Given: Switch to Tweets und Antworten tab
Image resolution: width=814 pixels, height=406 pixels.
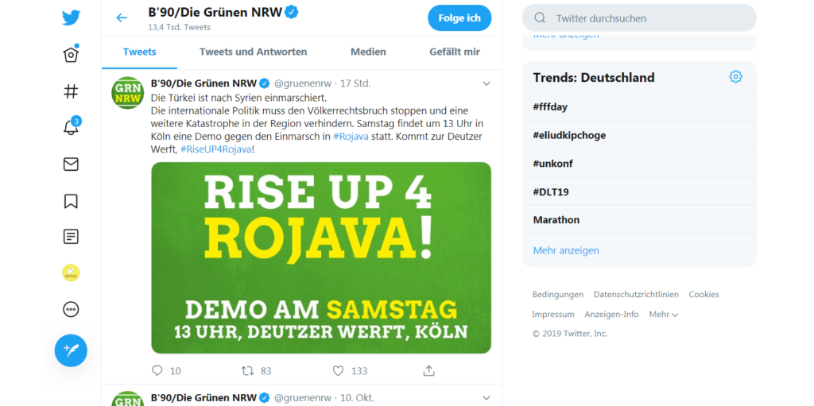Looking at the screenshot, I should click(254, 52).
